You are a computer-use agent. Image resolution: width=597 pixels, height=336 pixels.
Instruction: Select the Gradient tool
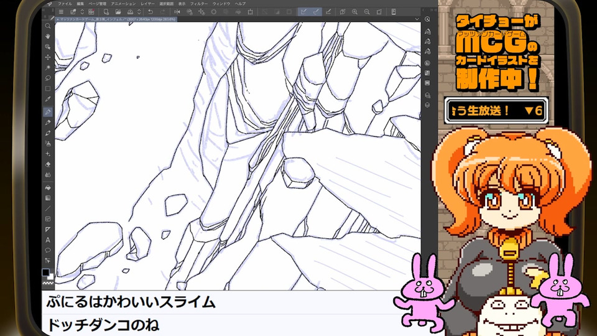coord(48,198)
